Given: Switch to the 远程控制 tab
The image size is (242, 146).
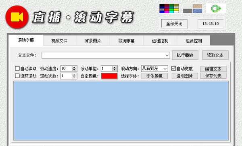Looking at the screenshot, I should (x=160, y=41).
